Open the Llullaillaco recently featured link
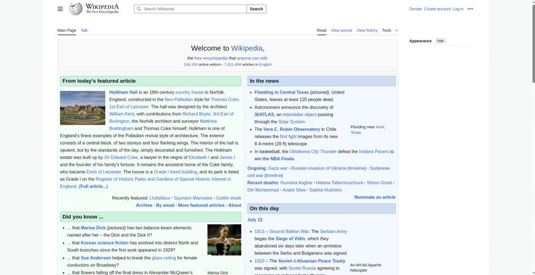This screenshot has height=275, width=535. [x=160, y=198]
